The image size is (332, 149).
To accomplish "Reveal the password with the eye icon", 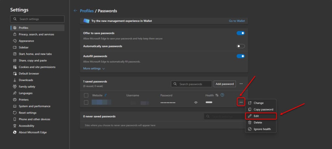I will (x=196, y=103).
